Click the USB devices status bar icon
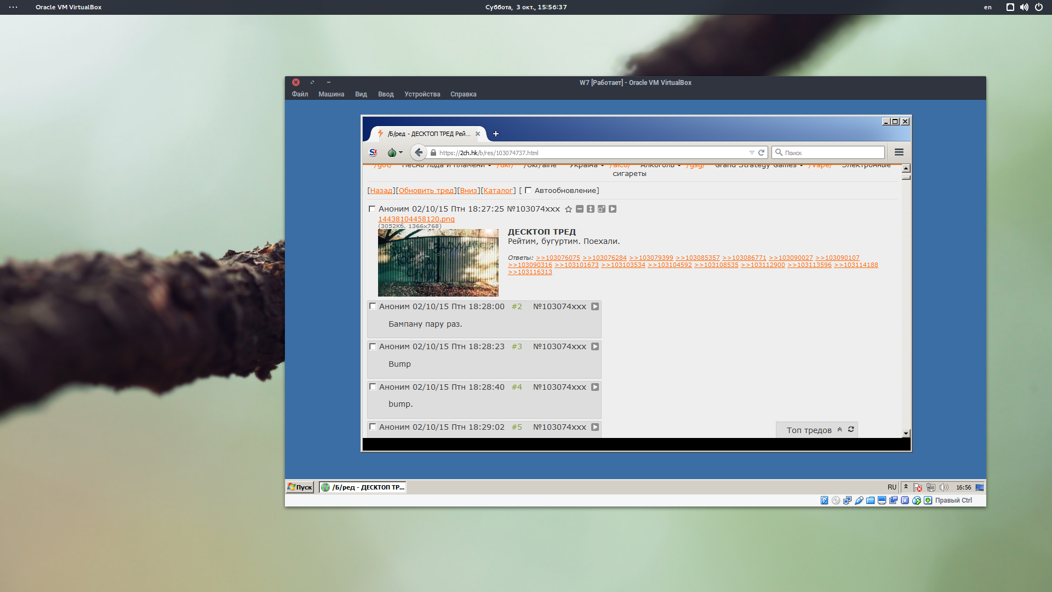 (859, 500)
